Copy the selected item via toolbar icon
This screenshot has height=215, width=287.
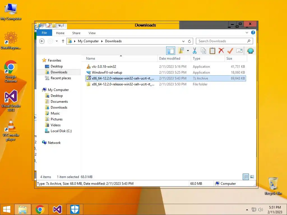203,51
